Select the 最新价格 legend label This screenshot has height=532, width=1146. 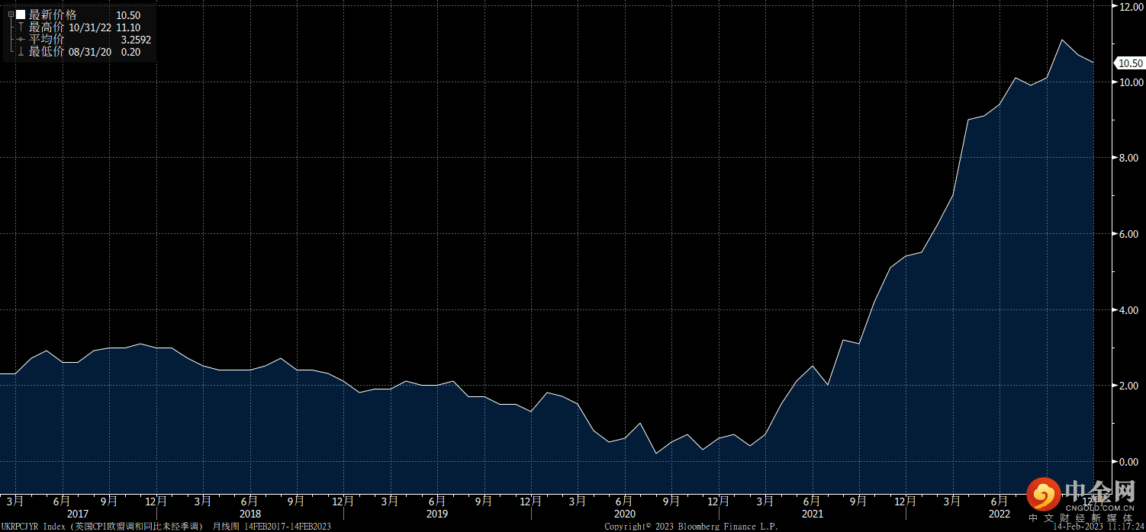point(53,14)
